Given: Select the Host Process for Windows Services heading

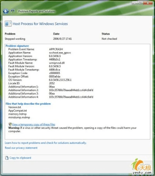Looking at the screenshot, I should click(40, 24).
